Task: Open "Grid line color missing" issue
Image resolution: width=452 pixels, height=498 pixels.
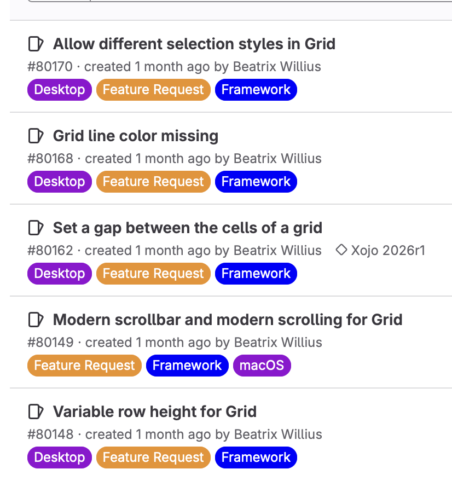Action: 135,136
